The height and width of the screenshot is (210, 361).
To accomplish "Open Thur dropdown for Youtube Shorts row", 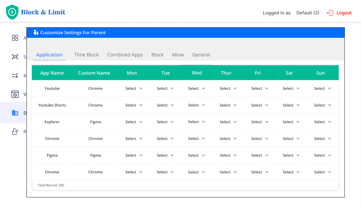I will click(228, 105).
